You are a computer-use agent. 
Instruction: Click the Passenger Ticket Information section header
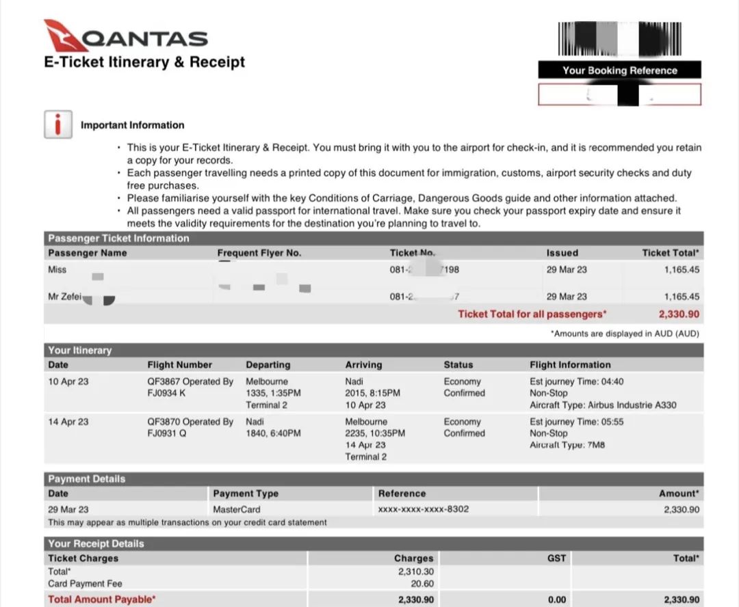click(x=118, y=239)
